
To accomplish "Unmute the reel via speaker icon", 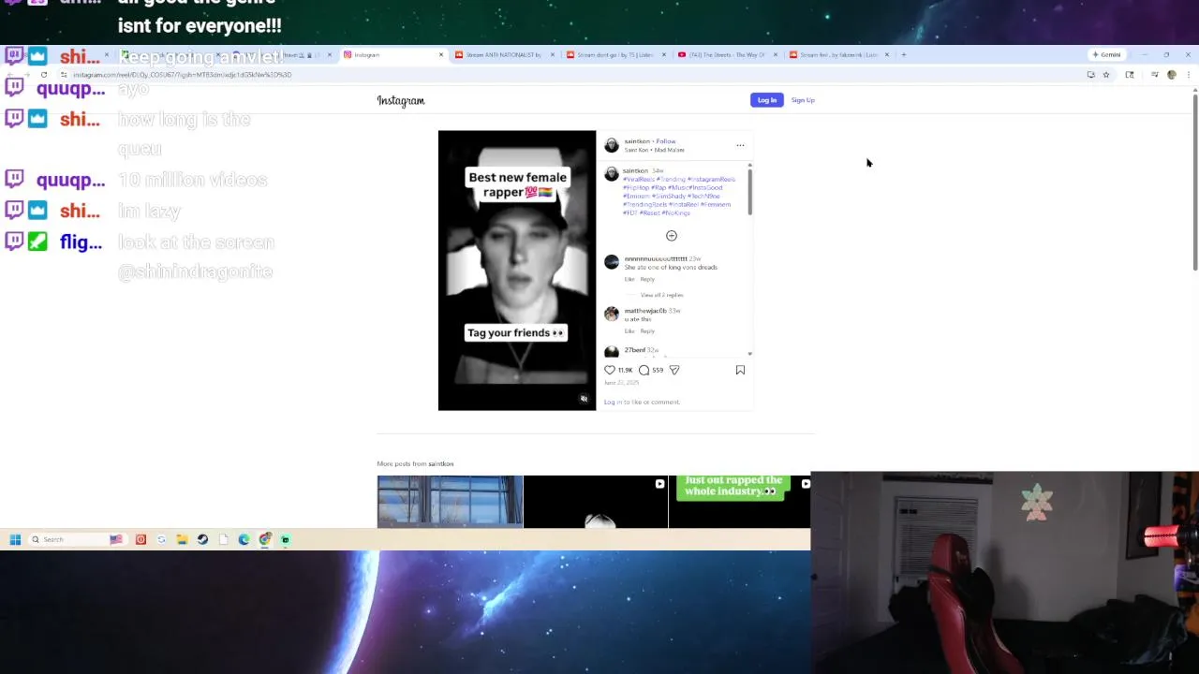I will click(584, 399).
